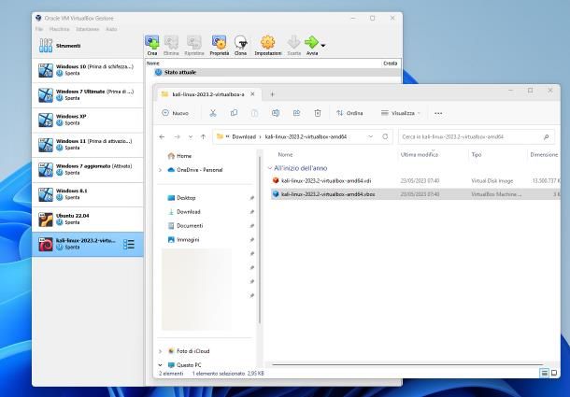Image resolution: width=570 pixels, height=397 pixels.
Task: Collapse the Questo PC node
Action: coord(161,364)
